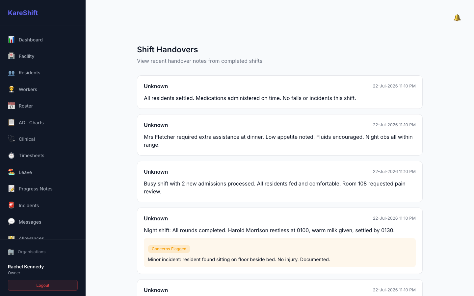Select the Concerns Flagged badge

pyautogui.click(x=169, y=249)
